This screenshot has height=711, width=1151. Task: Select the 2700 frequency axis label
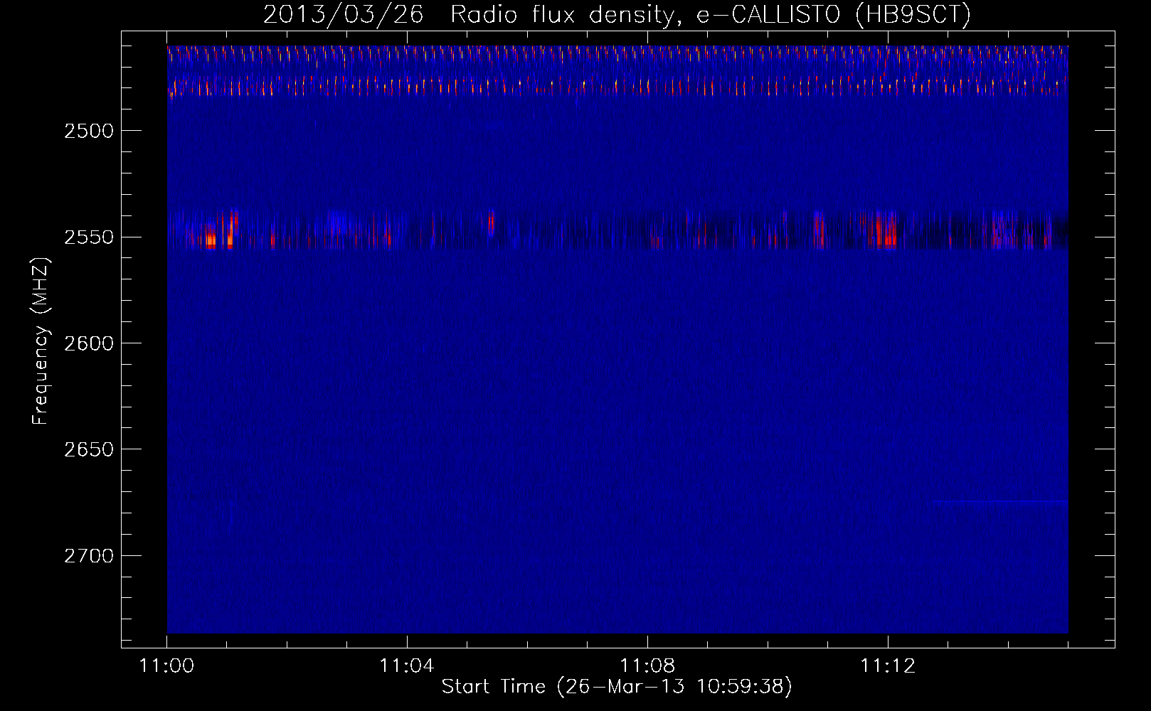tap(88, 556)
